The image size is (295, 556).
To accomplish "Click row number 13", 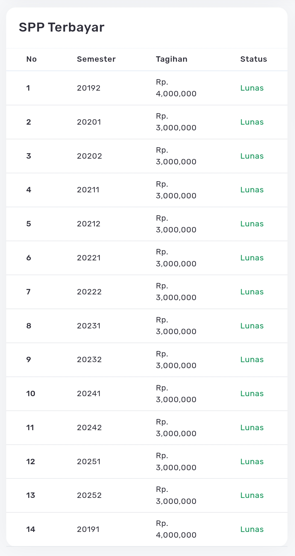I will (x=30, y=495).
